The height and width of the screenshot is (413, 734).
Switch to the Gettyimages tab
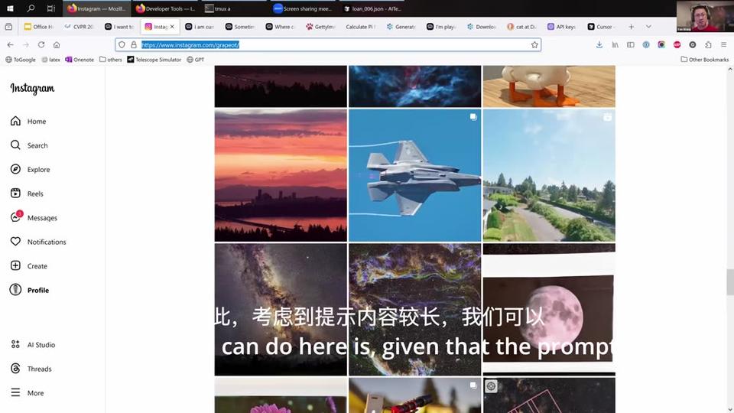tap(320, 27)
